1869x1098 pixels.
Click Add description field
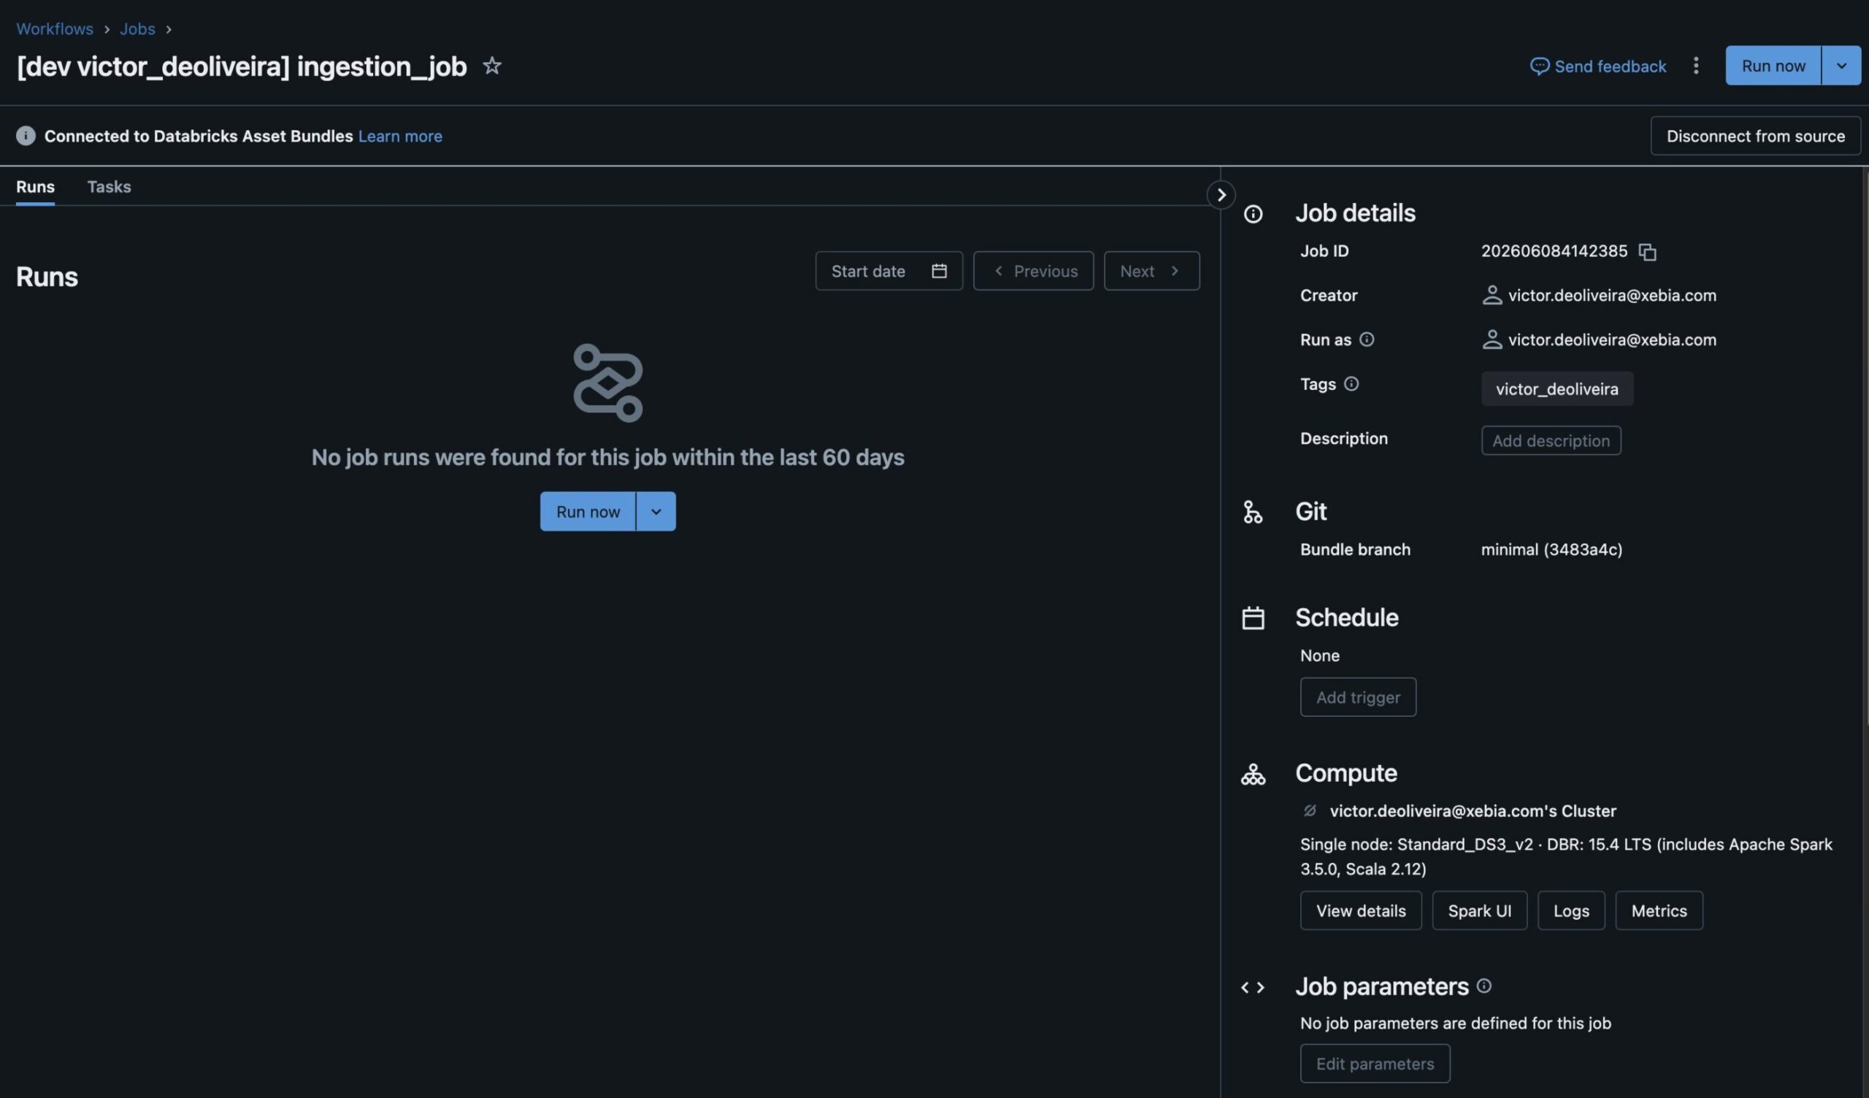pos(1551,441)
